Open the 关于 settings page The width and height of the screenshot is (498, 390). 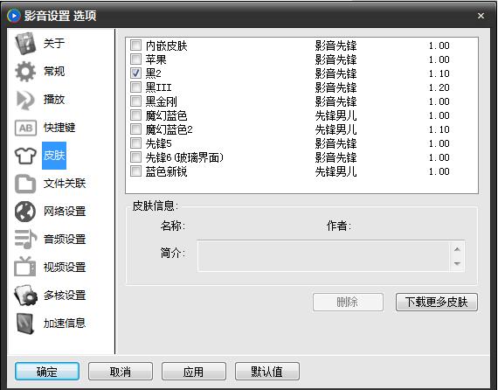tap(54, 43)
